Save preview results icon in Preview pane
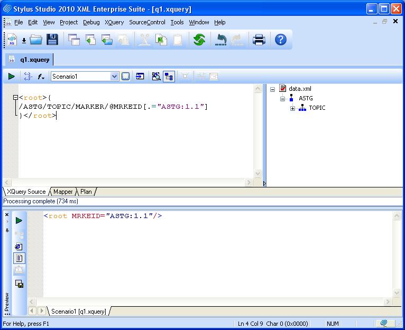 (x=19, y=284)
